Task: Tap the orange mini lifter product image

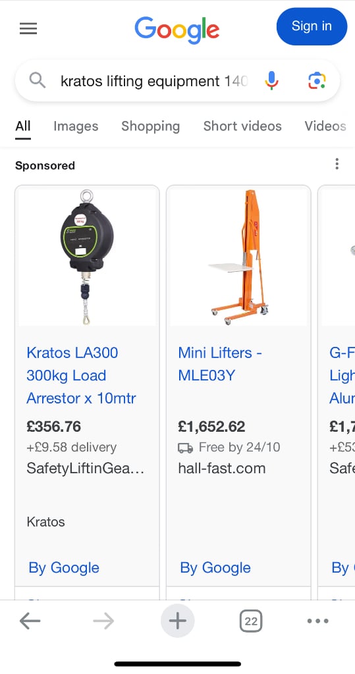Action: click(238, 257)
